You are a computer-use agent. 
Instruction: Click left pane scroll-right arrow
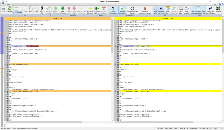[110, 122]
